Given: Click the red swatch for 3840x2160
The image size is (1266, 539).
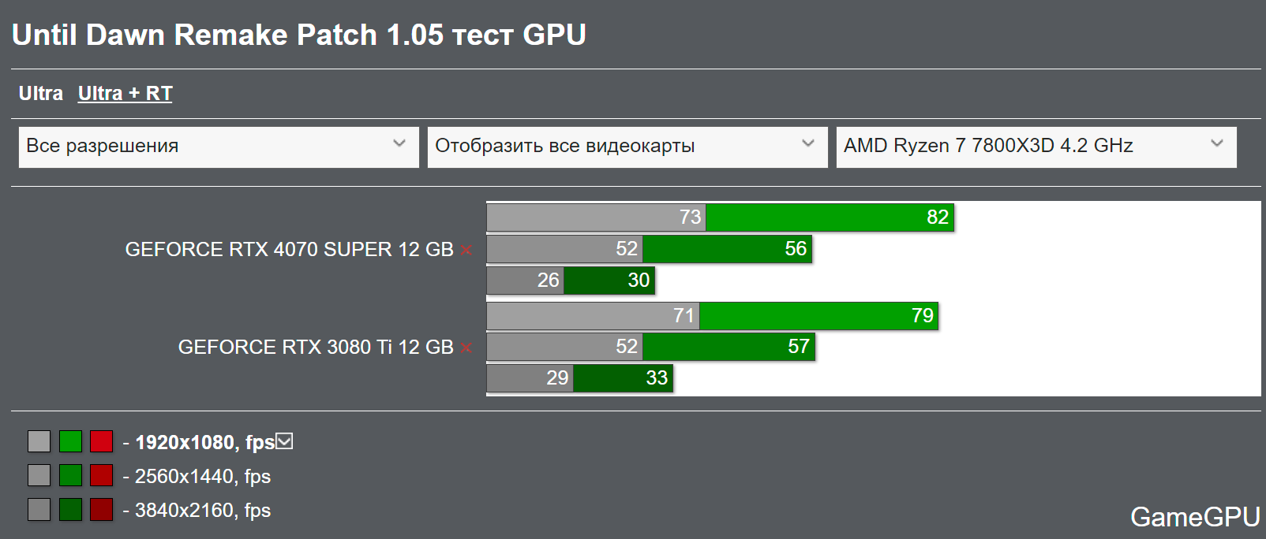Looking at the screenshot, I should pyautogui.click(x=101, y=509).
